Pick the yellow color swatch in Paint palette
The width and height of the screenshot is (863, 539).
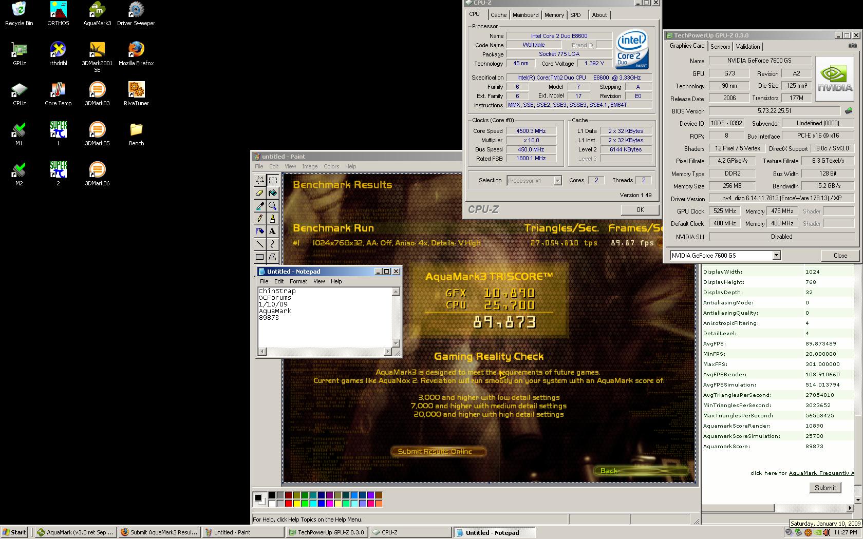[x=296, y=503]
